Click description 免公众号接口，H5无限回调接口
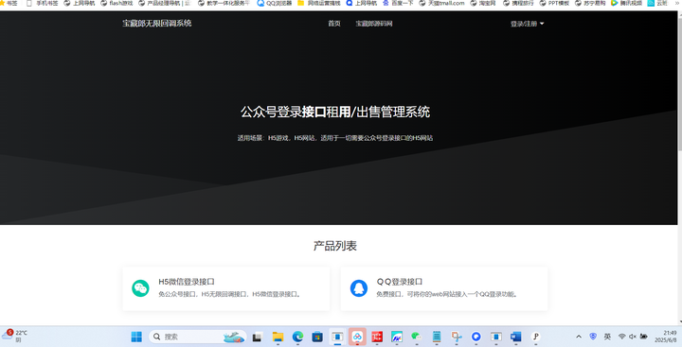The image size is (682, 347). (x=229, y=294)
